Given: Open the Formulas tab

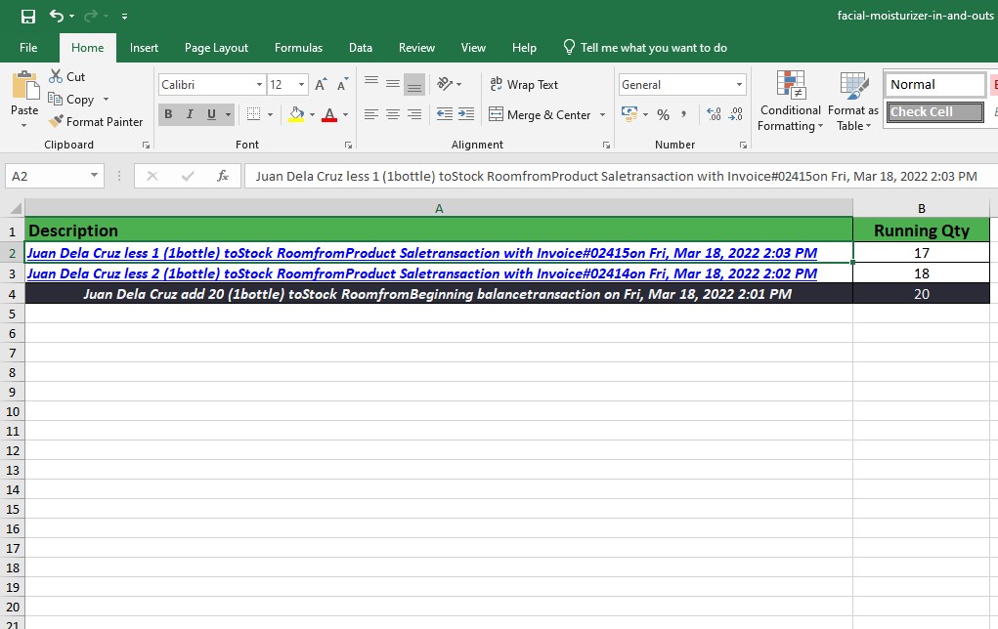Looking at the screenshot, I should (x=298, y=48).
